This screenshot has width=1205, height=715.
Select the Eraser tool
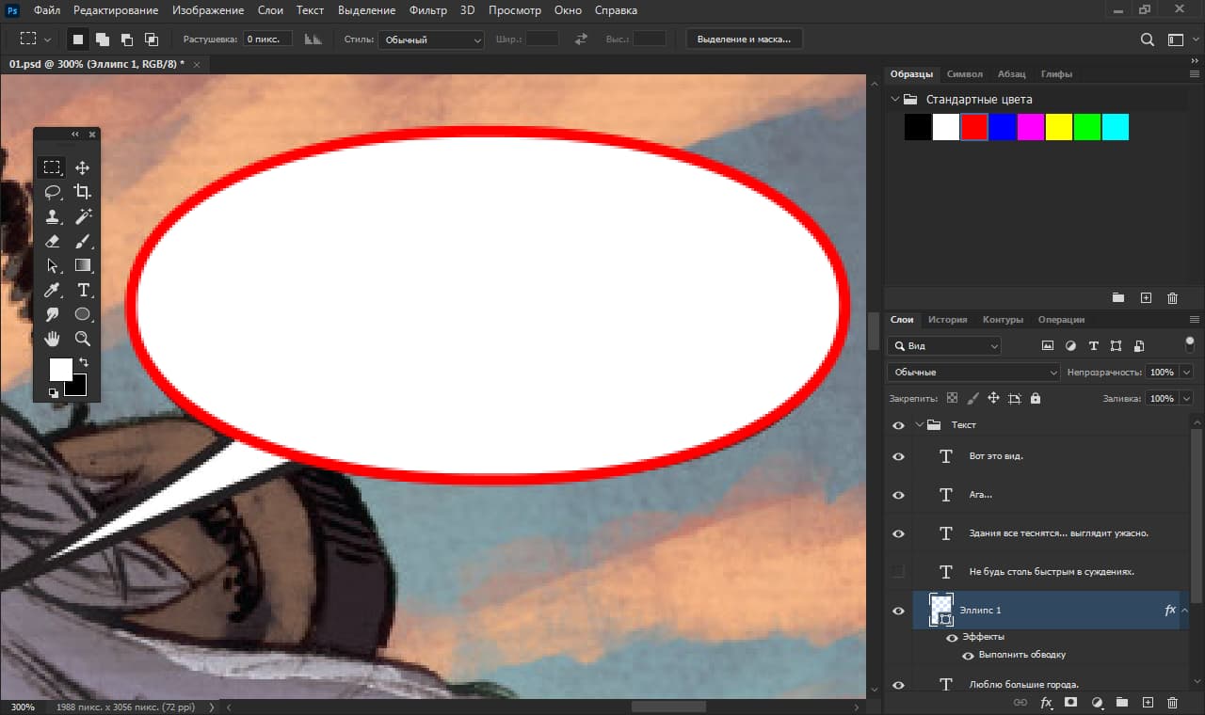53,241
